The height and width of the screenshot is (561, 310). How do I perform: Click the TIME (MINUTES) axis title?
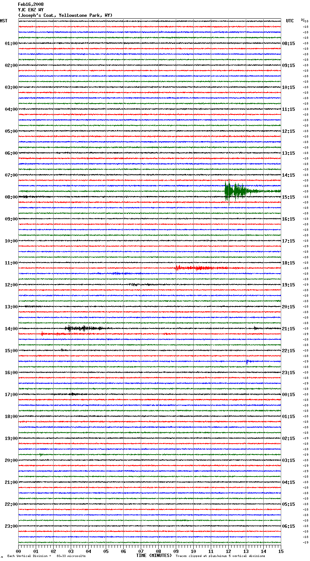coord(154,556)
